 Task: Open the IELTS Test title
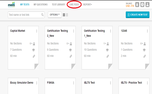[89, 83]
